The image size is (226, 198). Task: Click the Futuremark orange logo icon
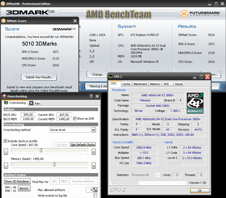(x=184, y=14)
